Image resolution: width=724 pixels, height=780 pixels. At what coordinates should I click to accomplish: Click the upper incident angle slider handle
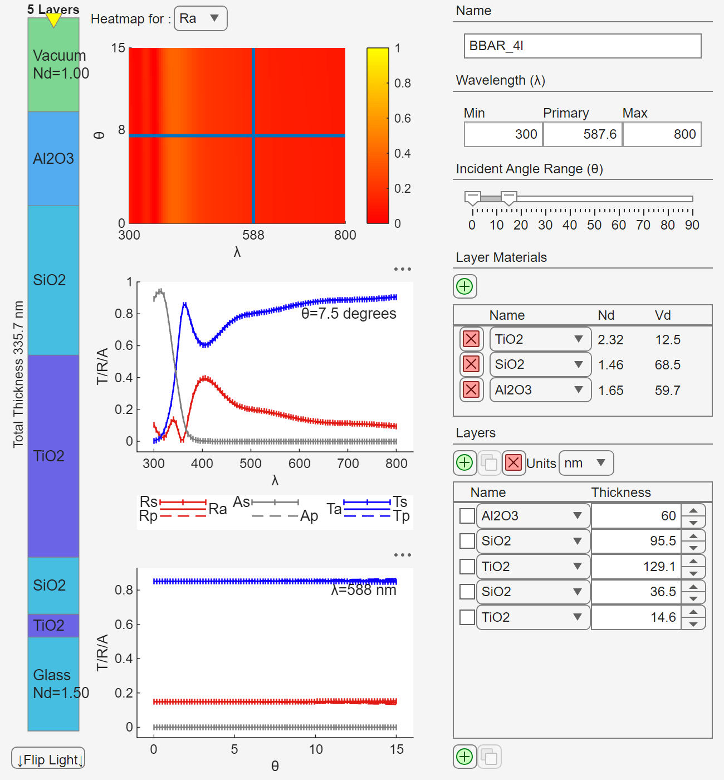coord(508,198)
